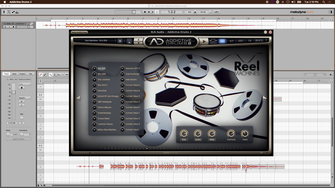
Task: Preview the 80s Linndrum preset
Action: click(x=94, y=79)
